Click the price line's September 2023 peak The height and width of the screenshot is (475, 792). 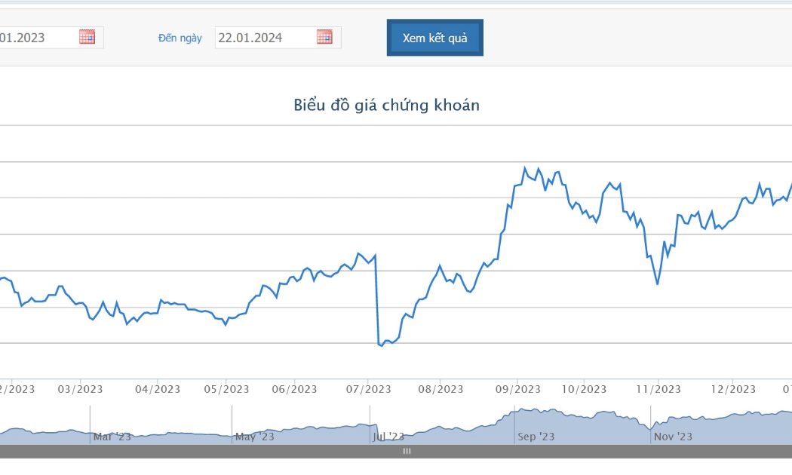[x=525, y=167]
